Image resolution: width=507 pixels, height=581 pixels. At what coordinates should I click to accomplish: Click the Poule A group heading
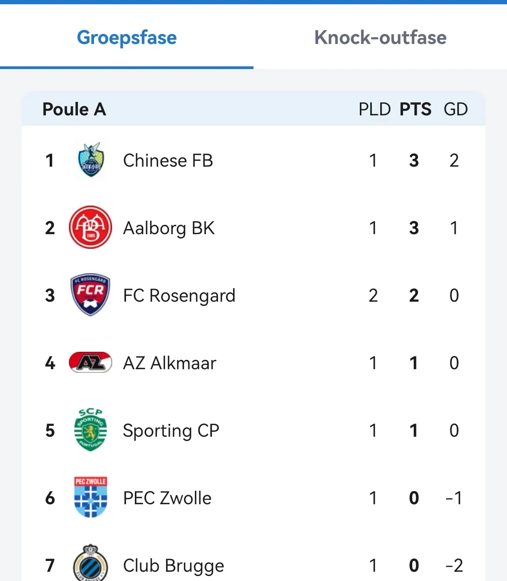pyautogui.click(x=74, y=109)
